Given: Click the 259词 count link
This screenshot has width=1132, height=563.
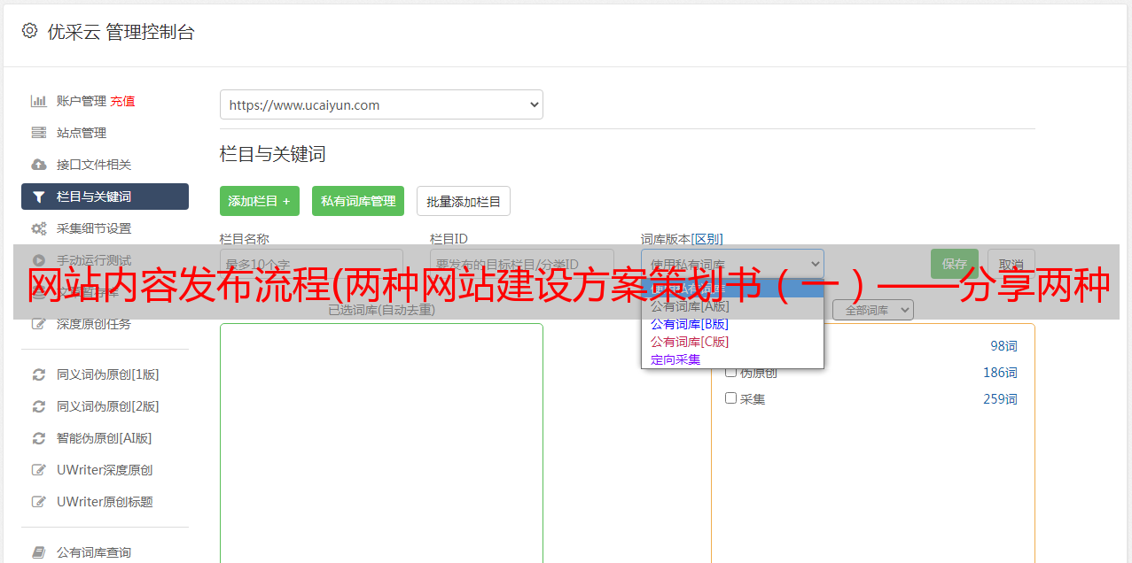Looking at the screenshot, I should [1000, 399].
